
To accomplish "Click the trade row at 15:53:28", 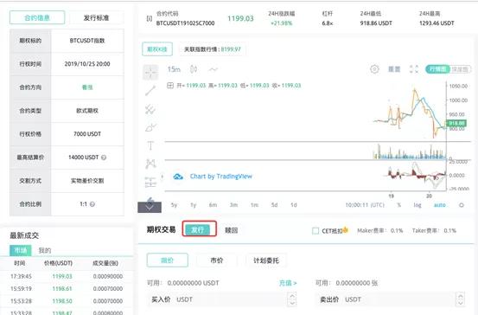I will point(67,301).
